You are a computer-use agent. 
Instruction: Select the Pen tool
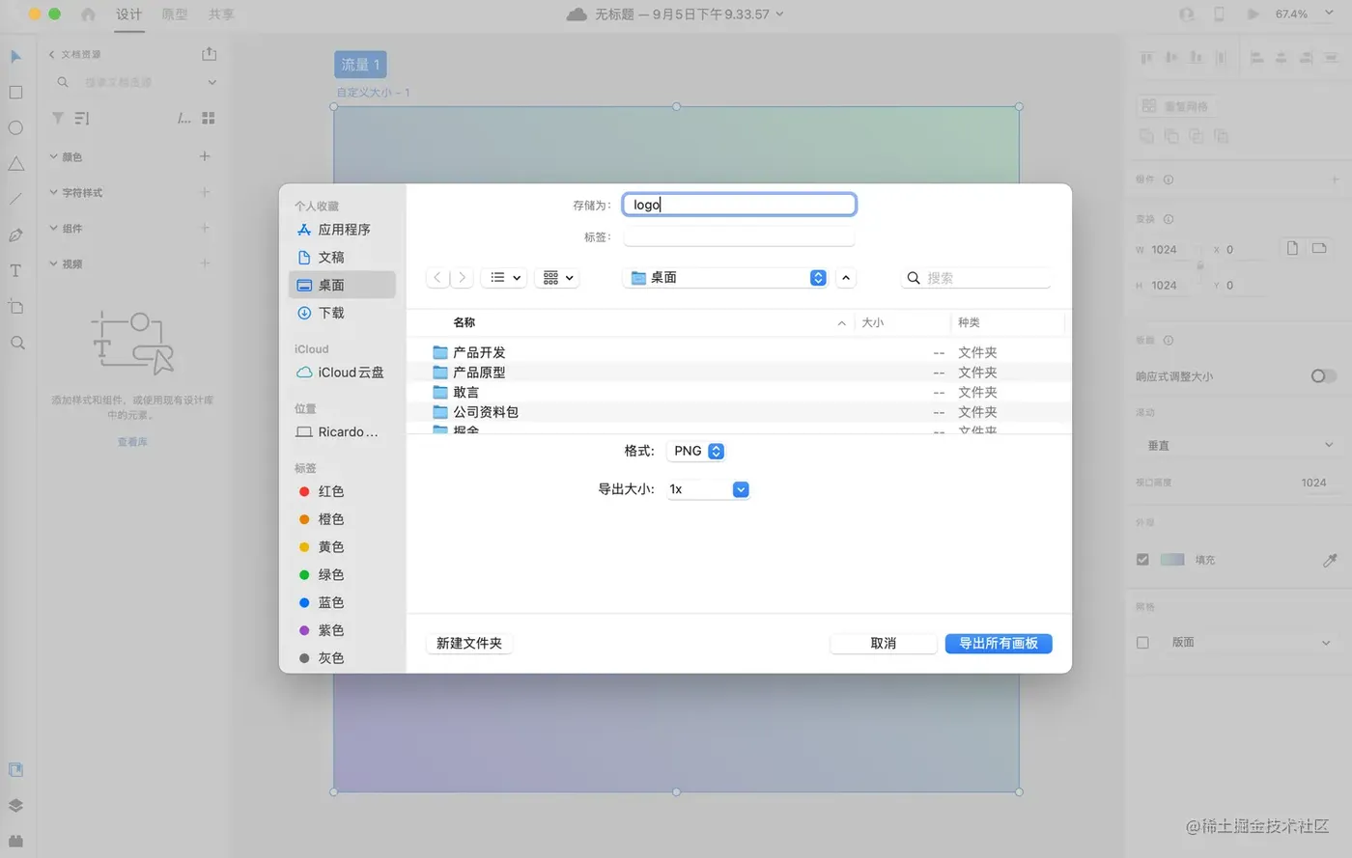[x=15, y=235]
